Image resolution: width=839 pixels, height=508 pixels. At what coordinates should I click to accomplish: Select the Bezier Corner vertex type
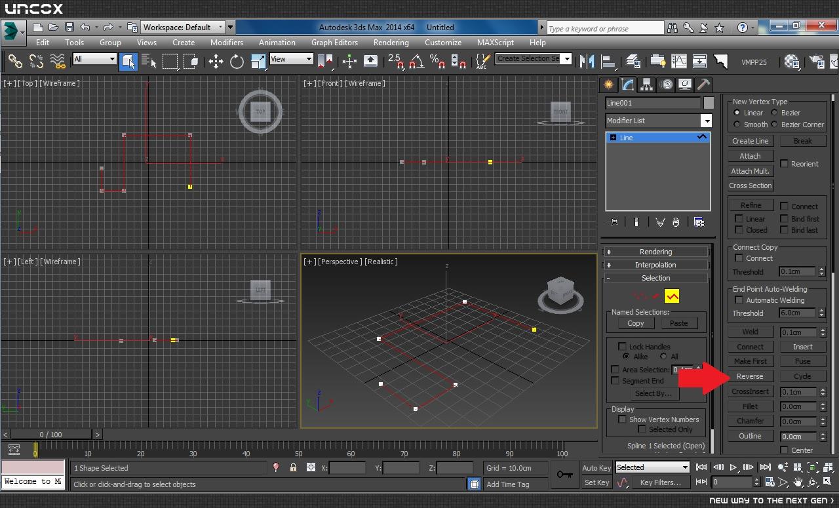(x=774, y=125)
